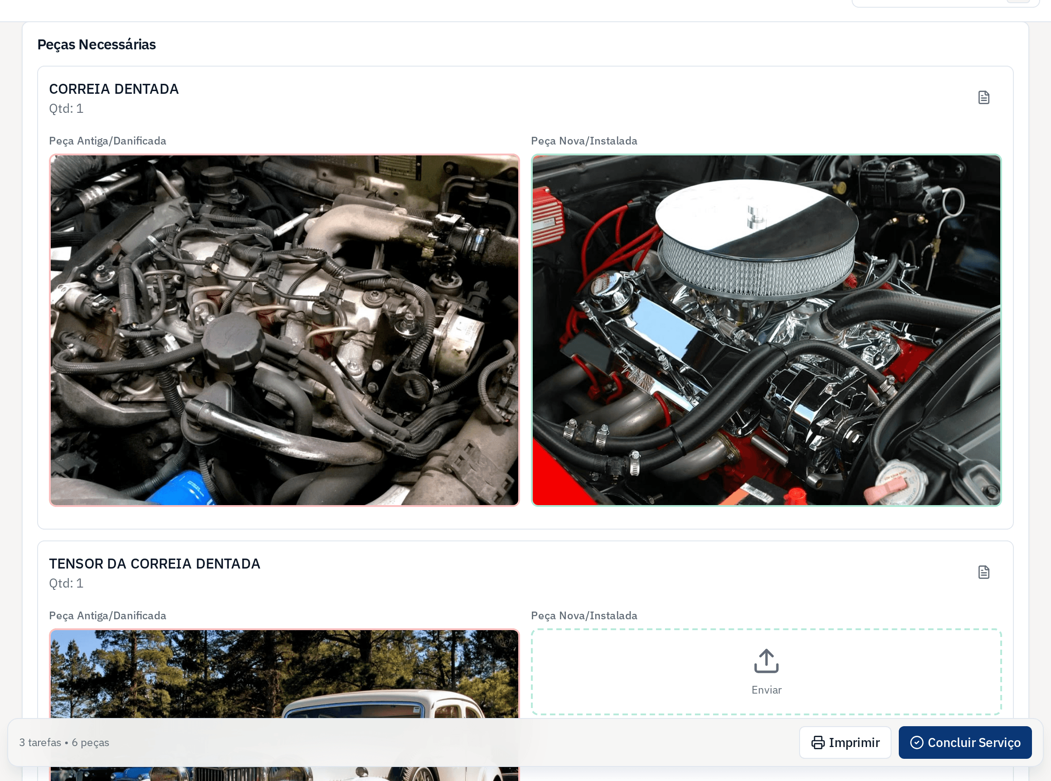Click the 3 tarefas • 6 peças summary
This screenshot has width=1051, height=781.
[x=64, y=742]
